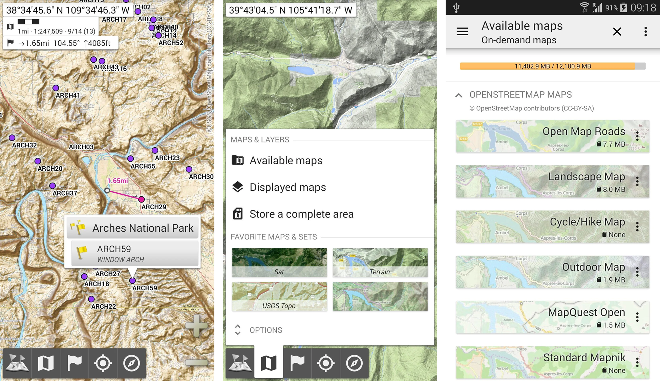The width and height of the screenshot is (660, 381).
Task: Select the MapQuest Open map card
Action: point(553,317)
